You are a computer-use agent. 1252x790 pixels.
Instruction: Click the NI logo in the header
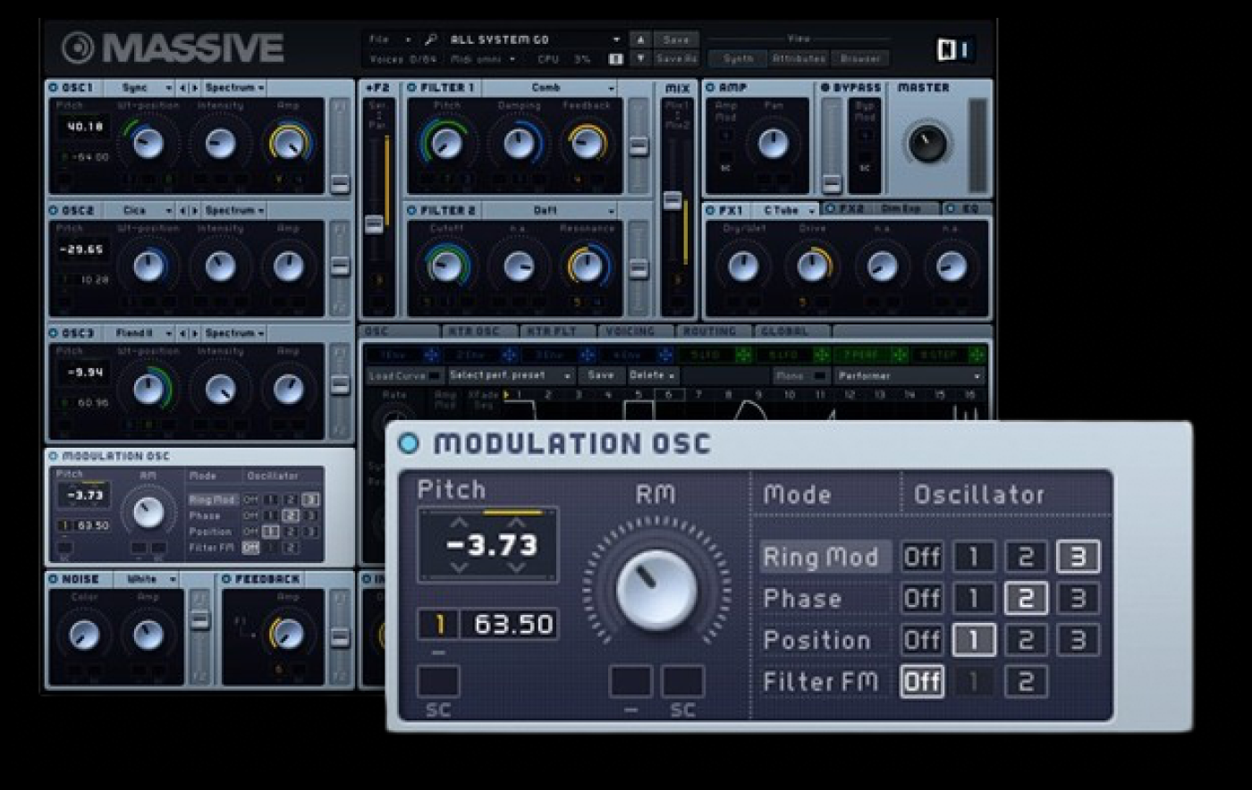[953, 50]
